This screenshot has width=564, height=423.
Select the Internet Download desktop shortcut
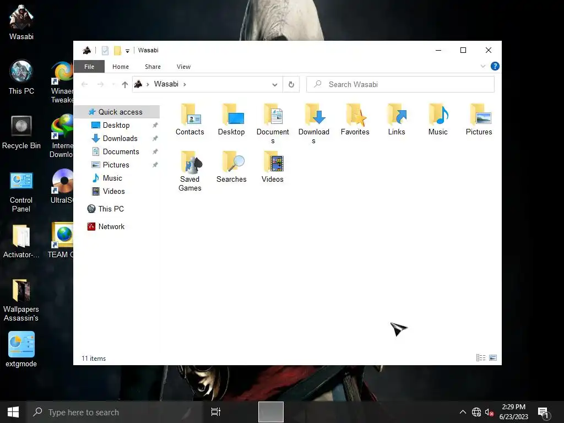click(x=62, y=136)
